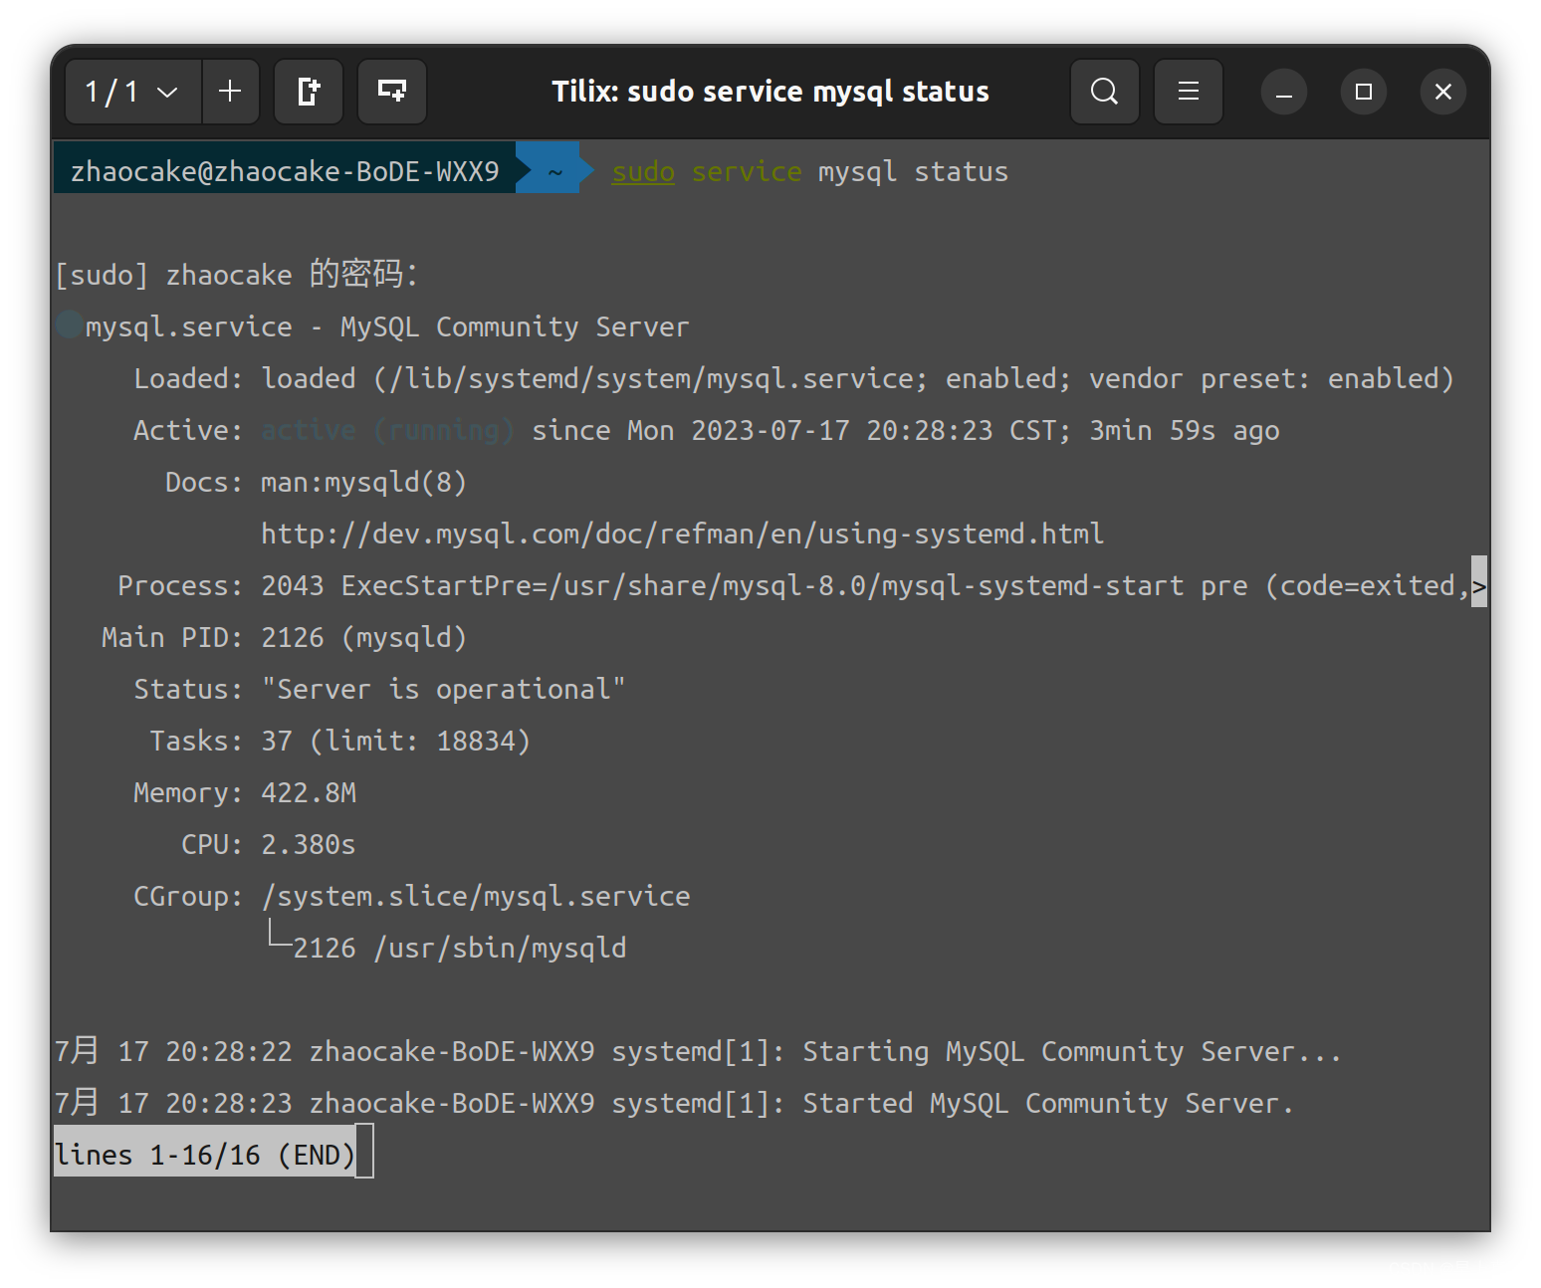Minimize the Tilix window

coord(1284,92)
